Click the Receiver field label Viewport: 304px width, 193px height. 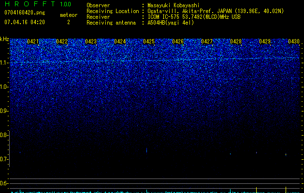click(x=98, y=17)
